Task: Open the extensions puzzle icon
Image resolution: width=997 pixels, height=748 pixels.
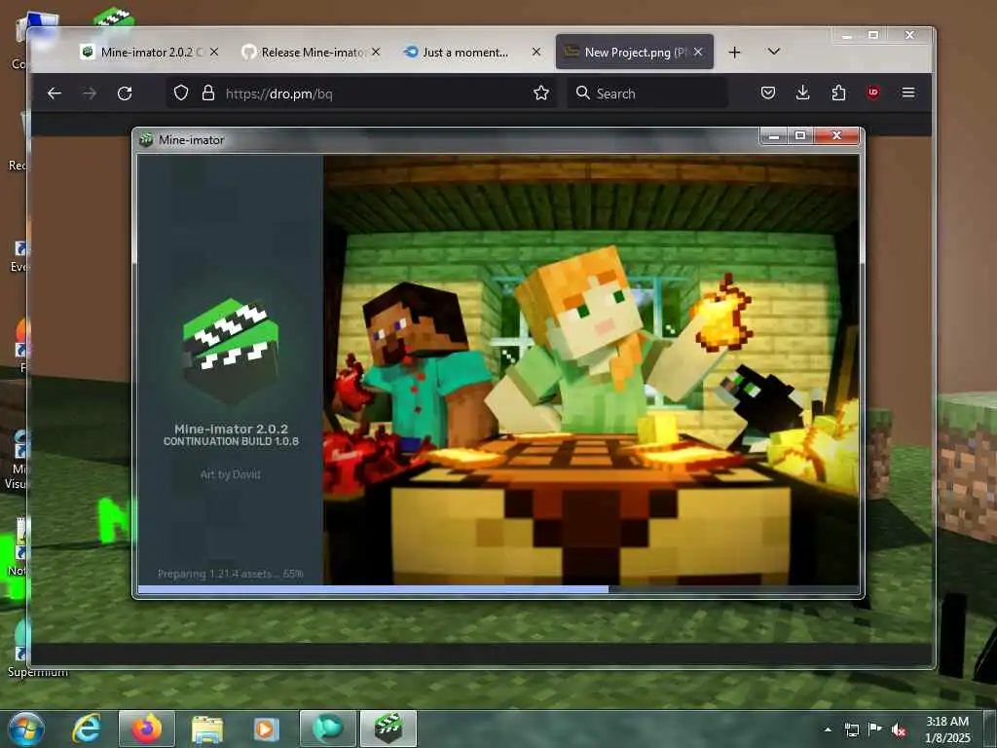Action: [838, 93]
